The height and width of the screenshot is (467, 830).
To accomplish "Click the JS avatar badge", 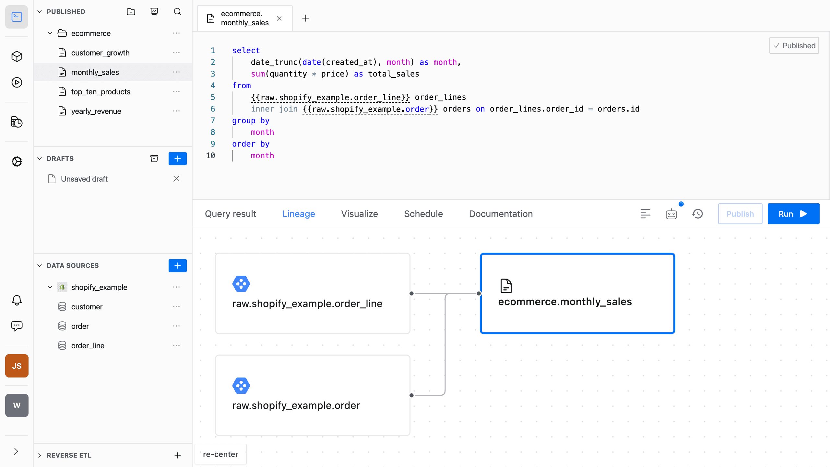I will tap(17, 366).
